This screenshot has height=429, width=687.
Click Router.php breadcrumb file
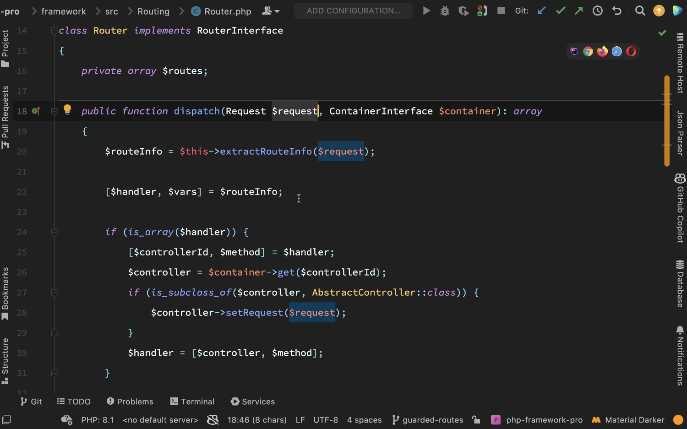pos(221,11)
